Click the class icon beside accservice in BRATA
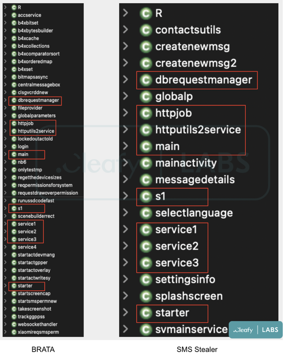This screenshot has height=357, width=285. [14, 15]
